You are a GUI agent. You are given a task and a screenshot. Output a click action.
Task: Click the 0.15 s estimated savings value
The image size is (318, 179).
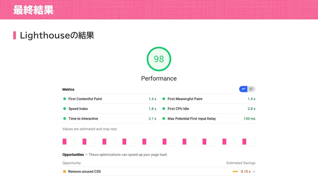246,172
